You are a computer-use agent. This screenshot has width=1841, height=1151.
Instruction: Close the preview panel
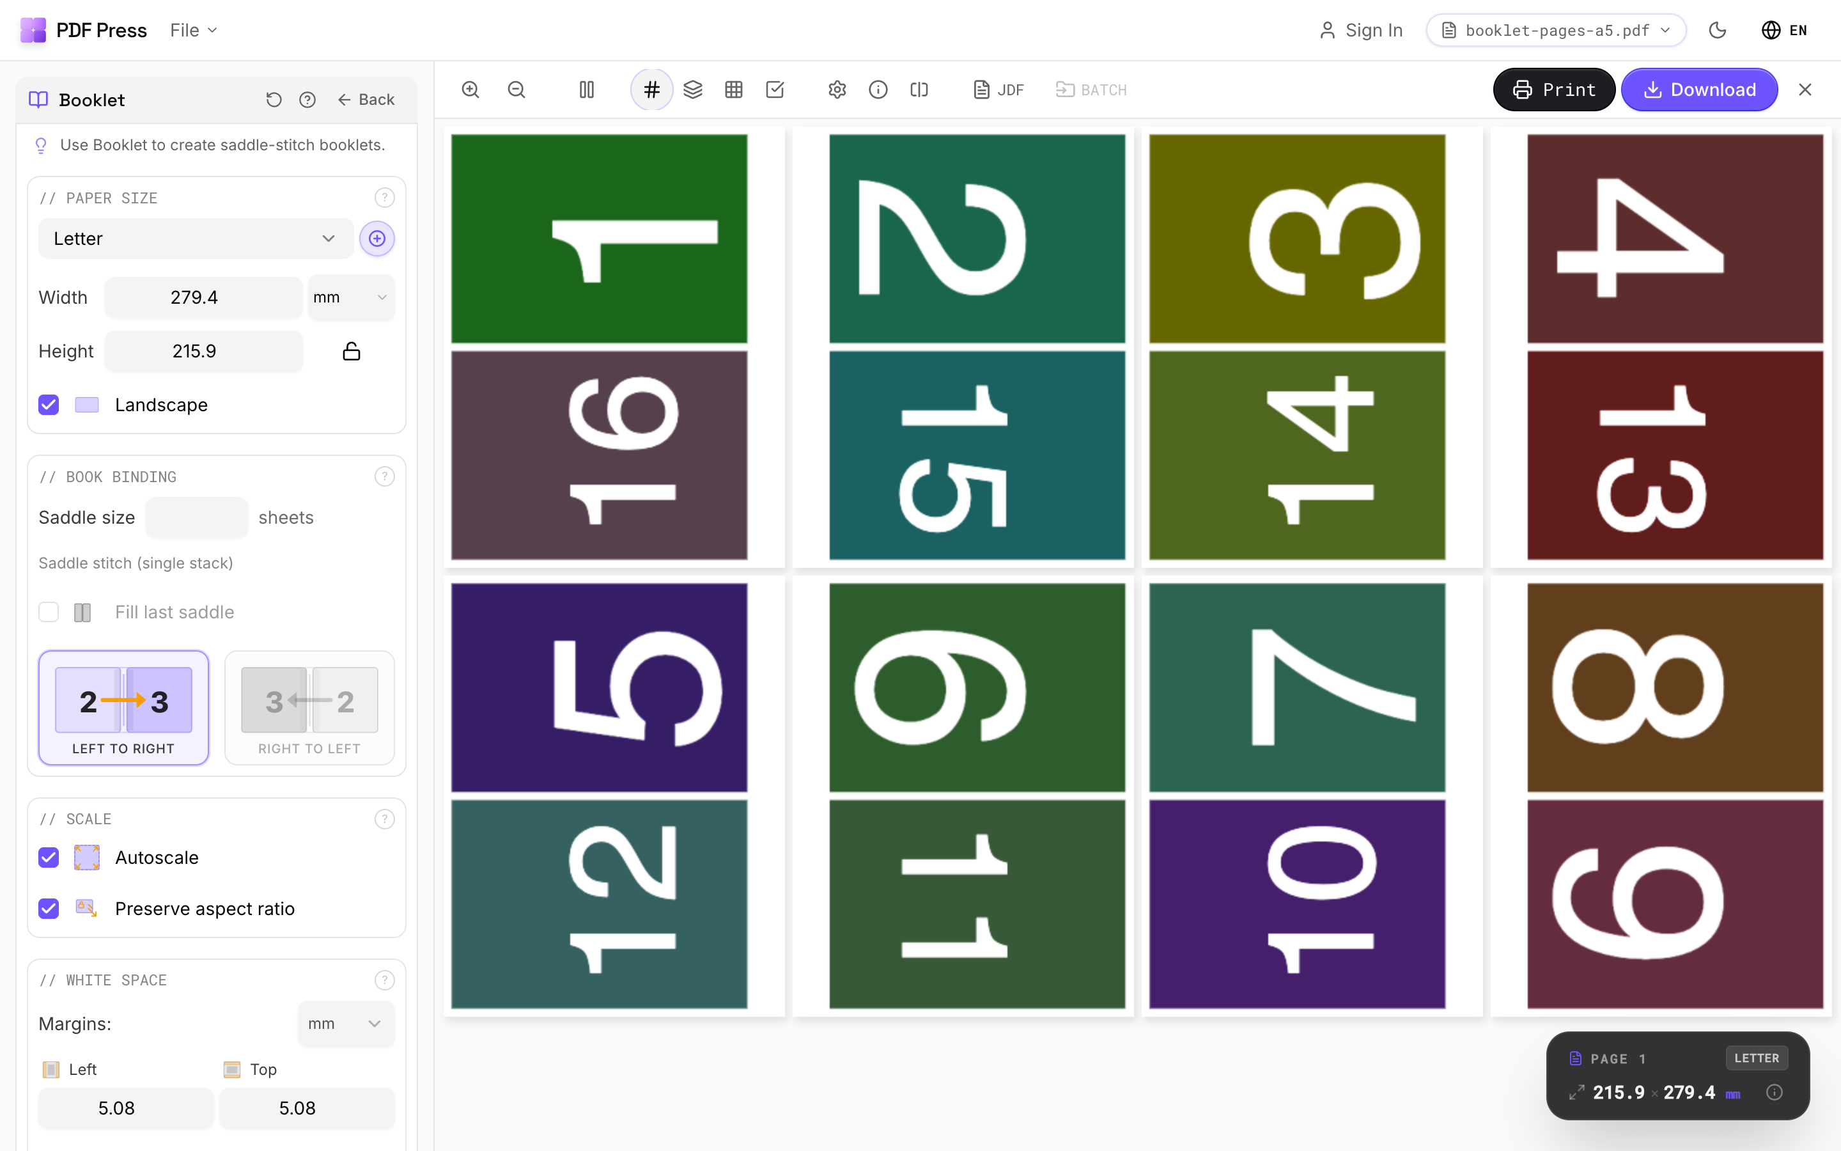pos(1805,90)
